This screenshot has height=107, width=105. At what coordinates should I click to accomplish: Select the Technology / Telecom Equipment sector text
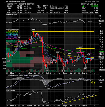[21, 4]
